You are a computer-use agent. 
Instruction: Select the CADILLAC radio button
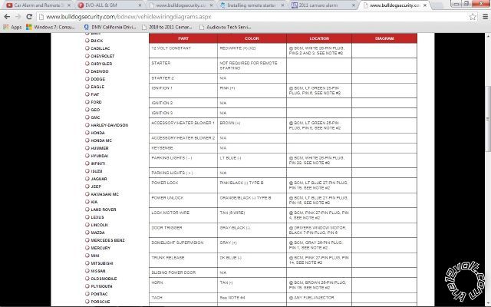[87, 48]
